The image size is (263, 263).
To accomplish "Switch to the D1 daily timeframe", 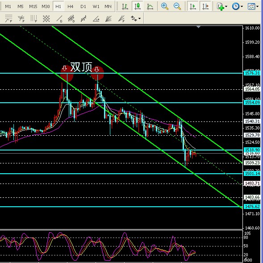I will [x=83, y=7].
